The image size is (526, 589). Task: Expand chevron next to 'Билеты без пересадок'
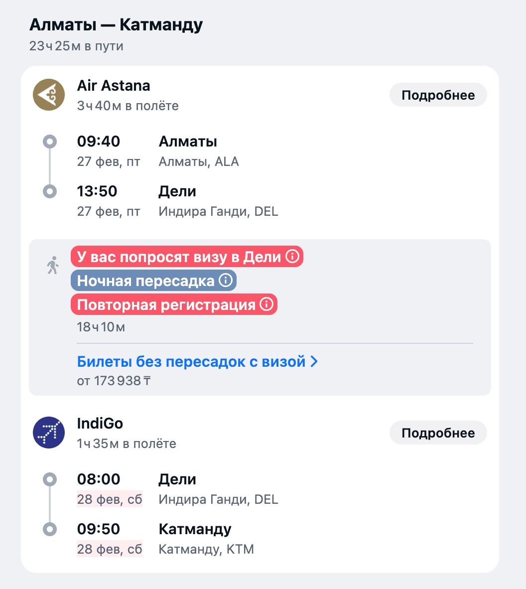[314, 362]
